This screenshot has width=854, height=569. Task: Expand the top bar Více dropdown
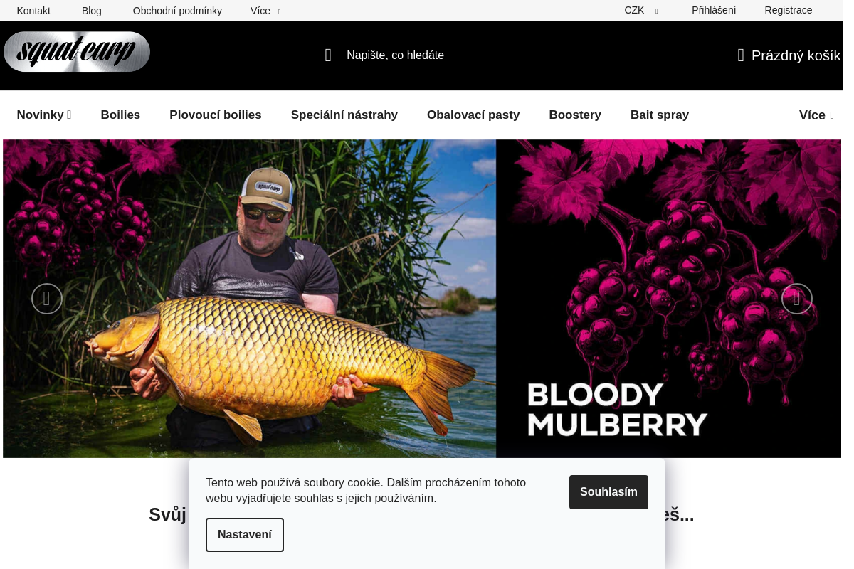click(x=265, y=11)
